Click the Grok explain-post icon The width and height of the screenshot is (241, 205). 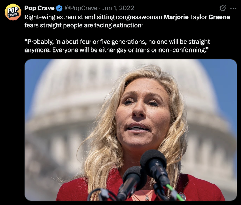[222, 8]
